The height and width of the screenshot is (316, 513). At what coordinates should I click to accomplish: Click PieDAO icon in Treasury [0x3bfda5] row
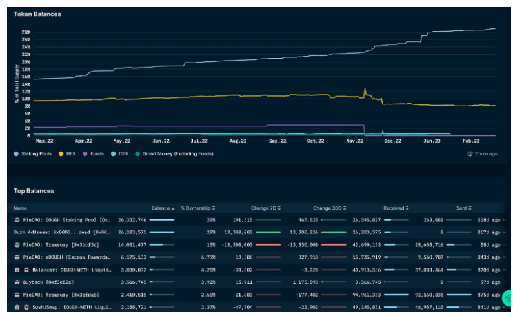17,295
